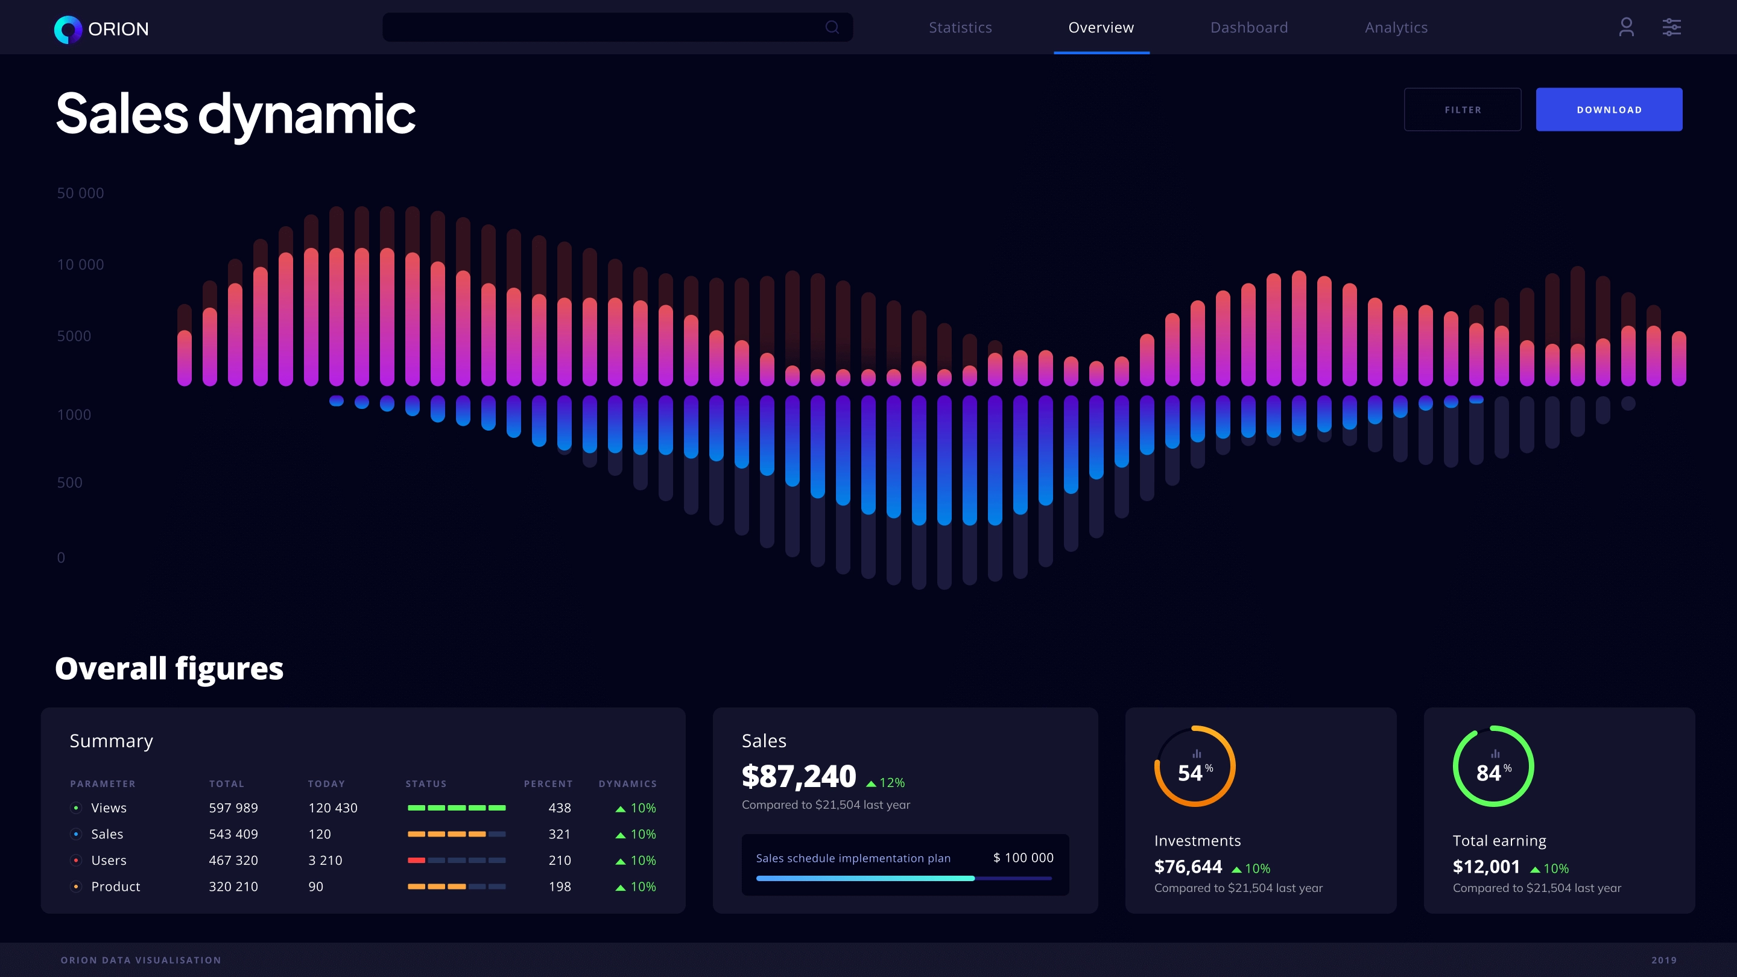The width and height of the screenshot is (1737, 977).
Task: Open the user profile icon
Action: tap(1626, 27)
